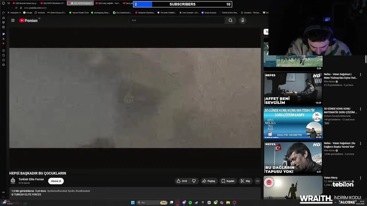Open 'BU DAĞLARIN TAPUSU YOK' thumbnail

pyautogui.click(x=293, y=158)
